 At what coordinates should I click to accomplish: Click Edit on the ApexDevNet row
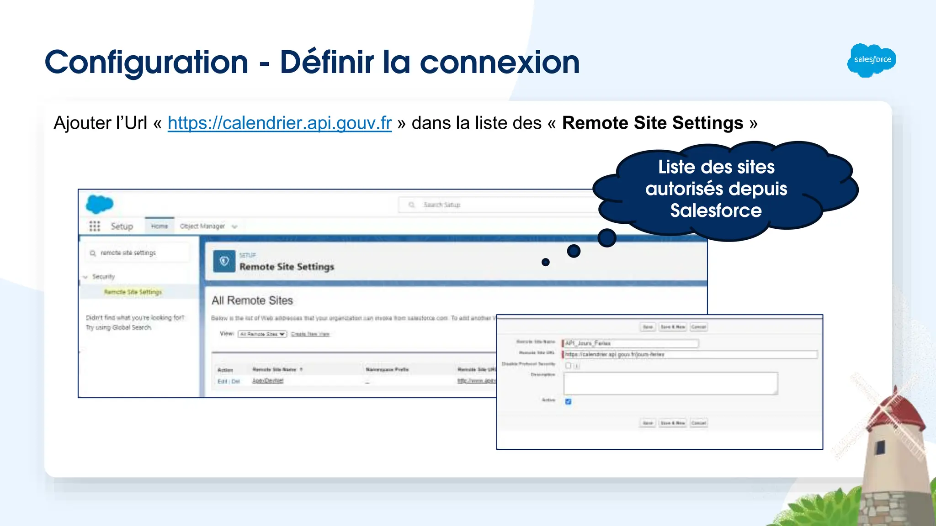click(222, 381)
